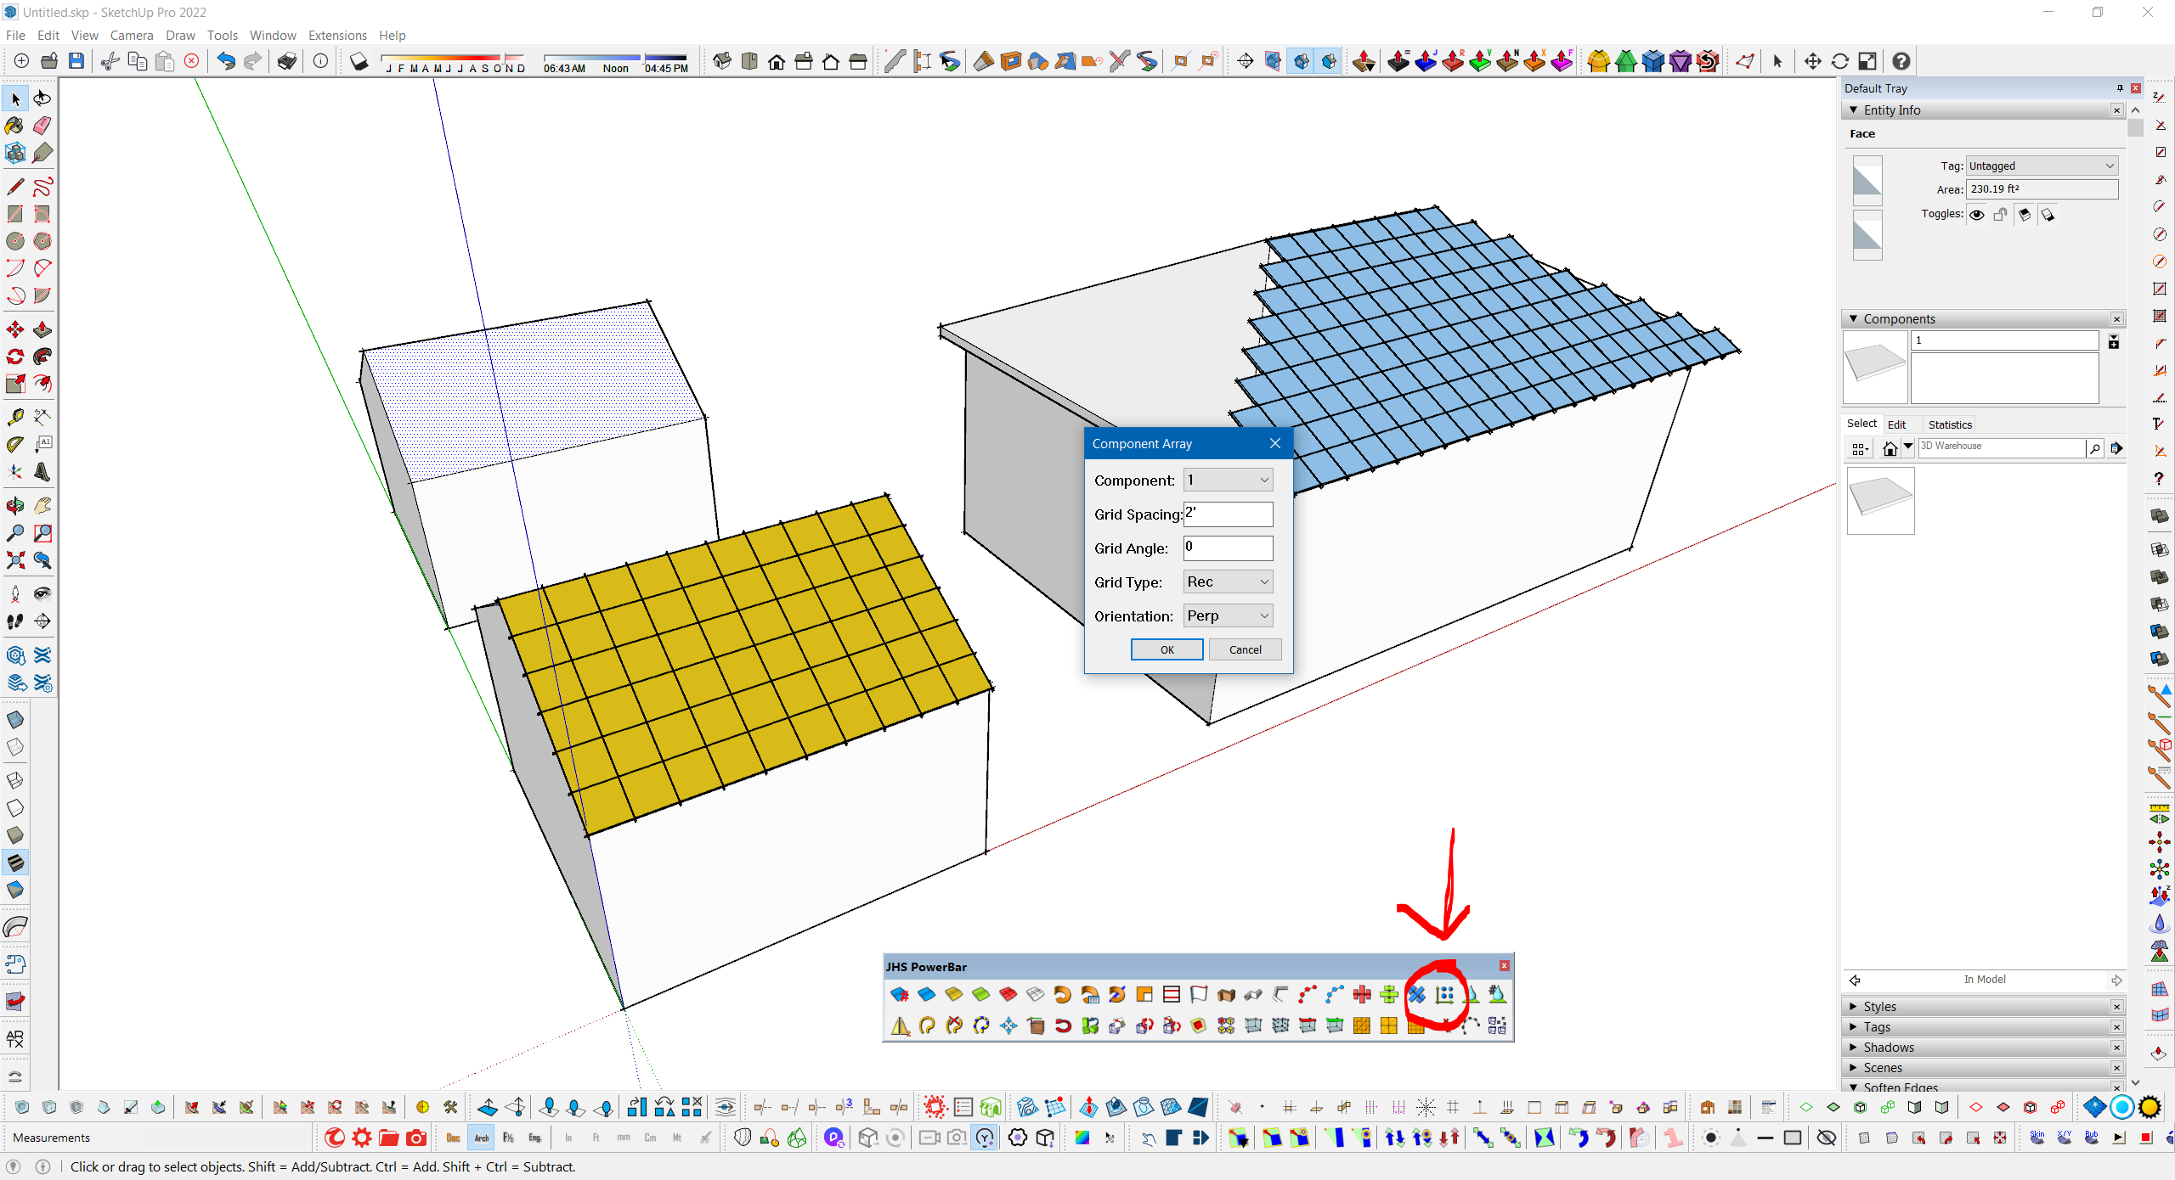Open the Orientation dropdown showing Perp

pyautogui.click(x=1228, y=615)
